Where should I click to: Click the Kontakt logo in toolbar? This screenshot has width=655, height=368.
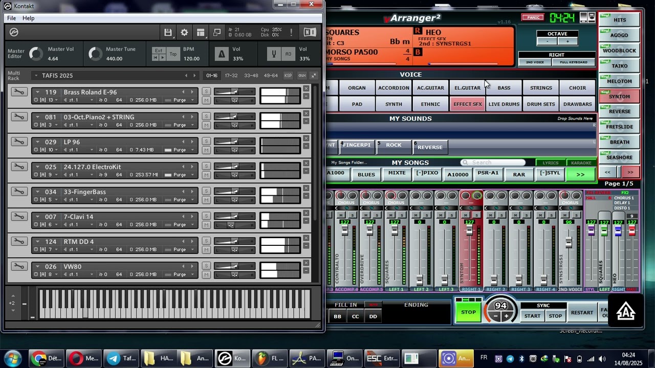pyautogui.click(x=14, y=32)
